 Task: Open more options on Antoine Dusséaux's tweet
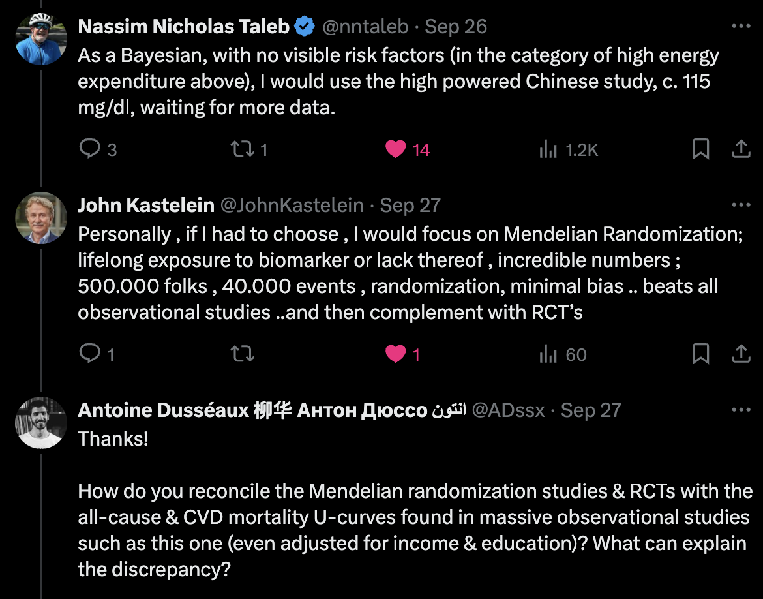coord(741,410)
